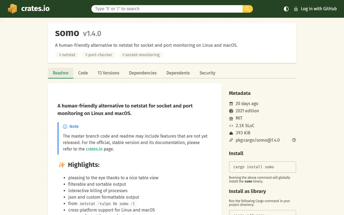Click the 2.1K SLoC text
The image size is (344, 215).
(x=245, y=126)
